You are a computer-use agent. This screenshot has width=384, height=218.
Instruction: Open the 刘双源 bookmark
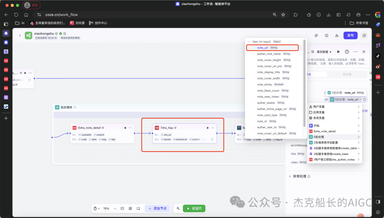78,23
